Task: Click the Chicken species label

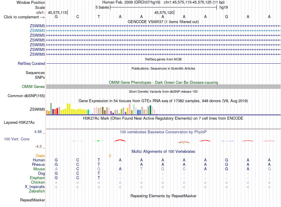Action: [x=38, y=182]
